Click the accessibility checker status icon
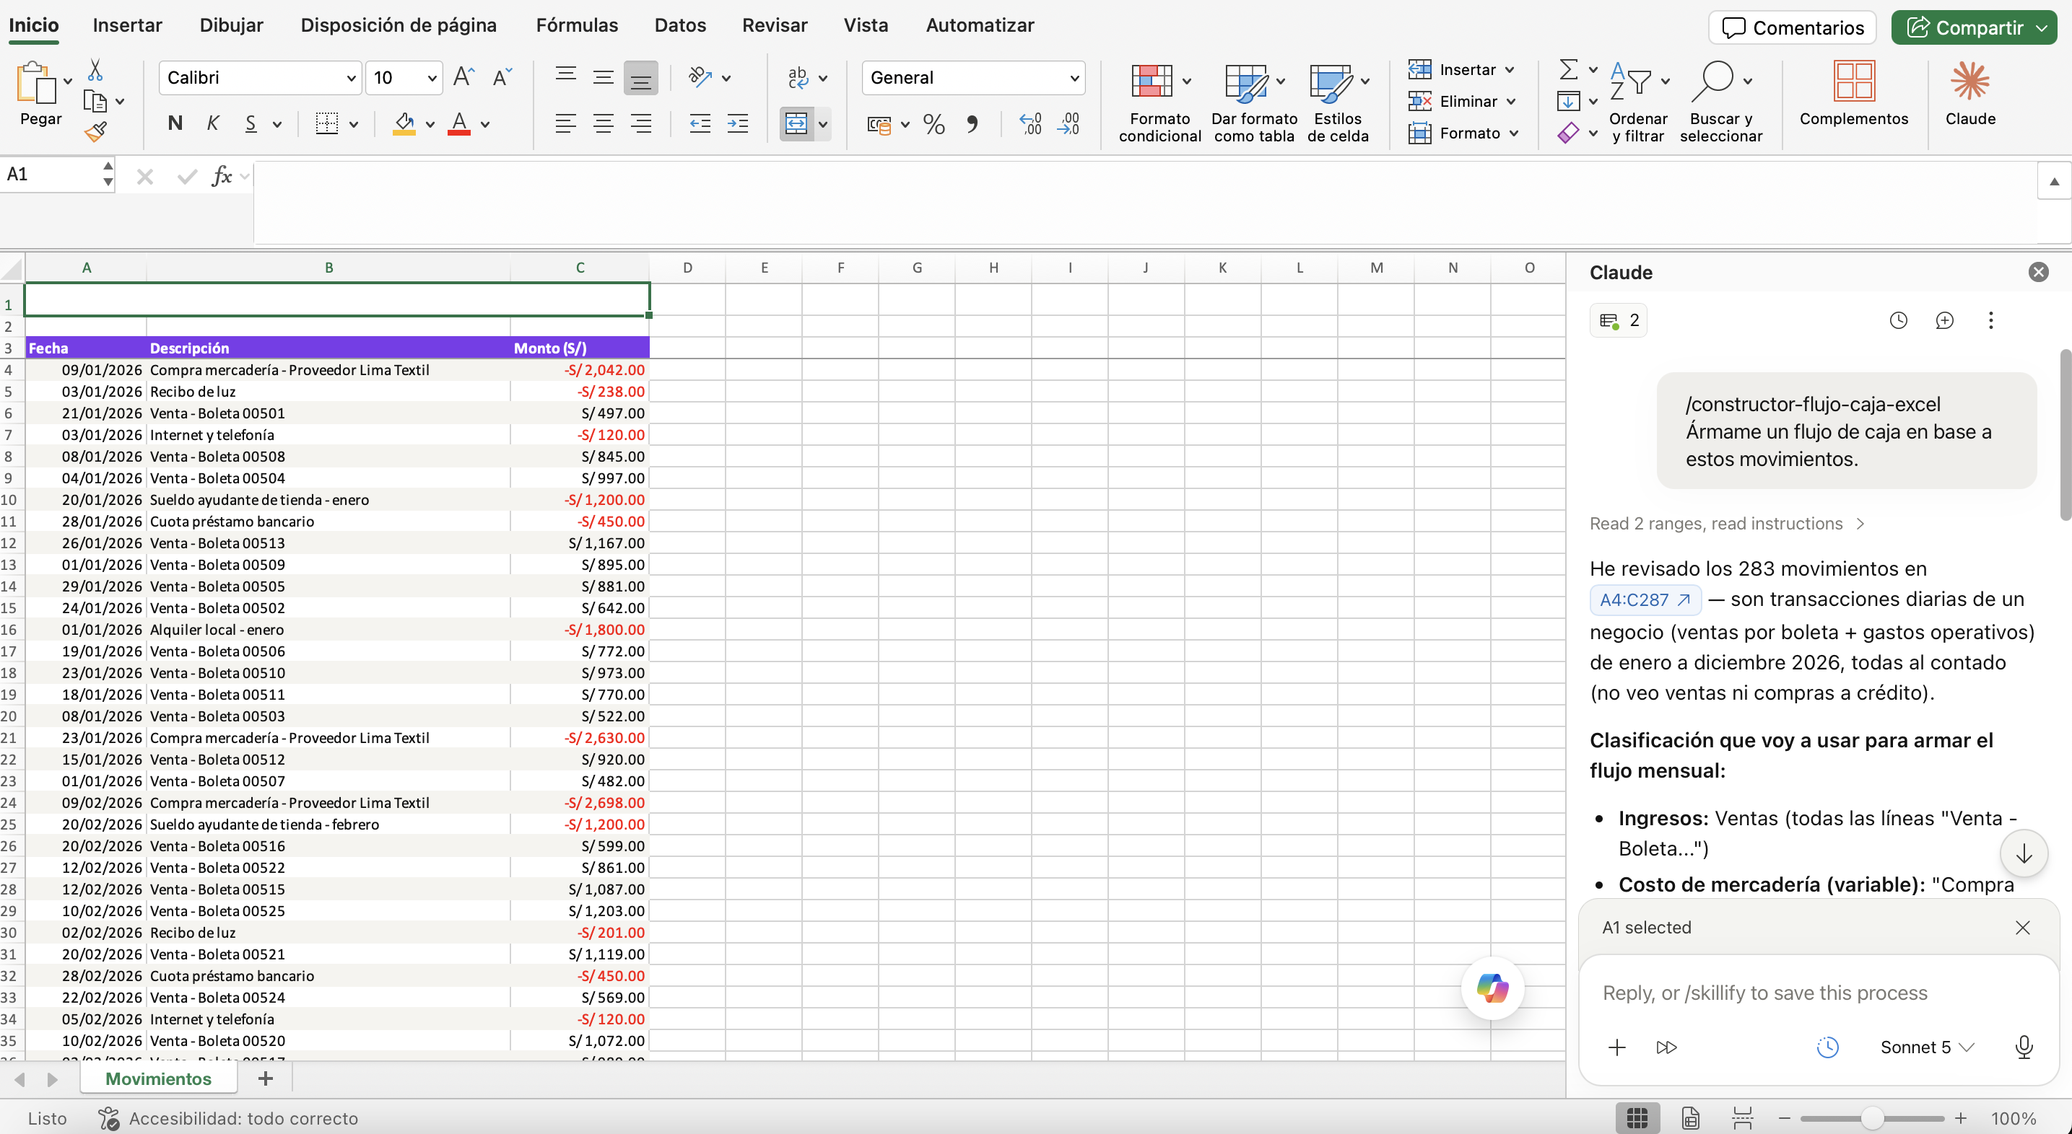Viewport: 2072px width, 1134px height. click(x=108, y=1118)
